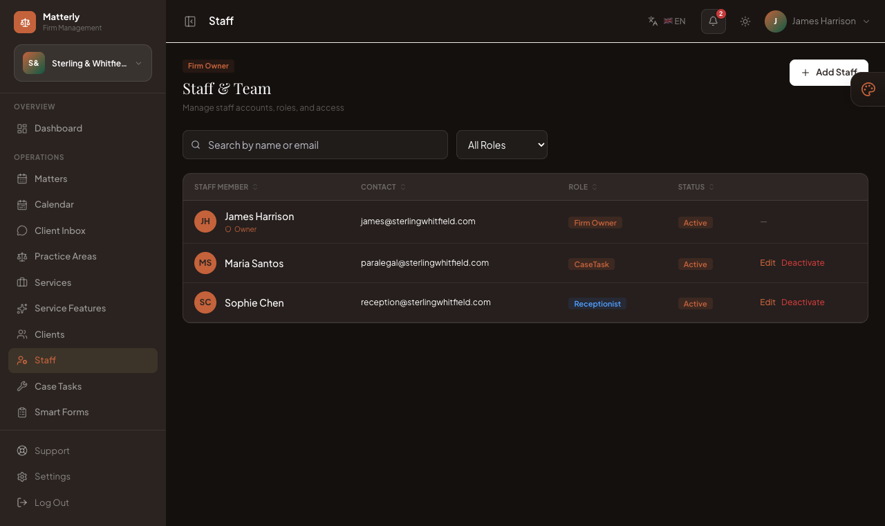This screenshot has height=526, width=885.
Task: Expand the Sterling & Whitfield firm switcher
Action: 83,63
